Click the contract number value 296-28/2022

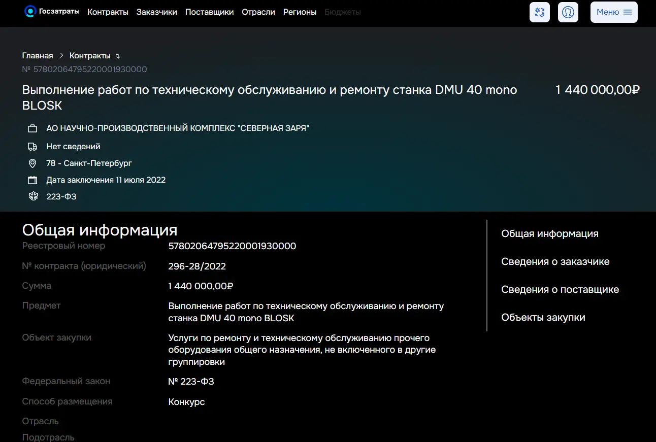pos(197,266)
